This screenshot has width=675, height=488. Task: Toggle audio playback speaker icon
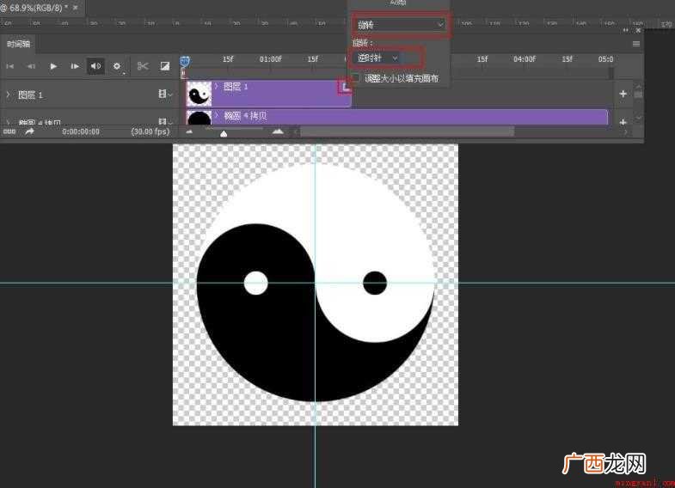point(95,66)
